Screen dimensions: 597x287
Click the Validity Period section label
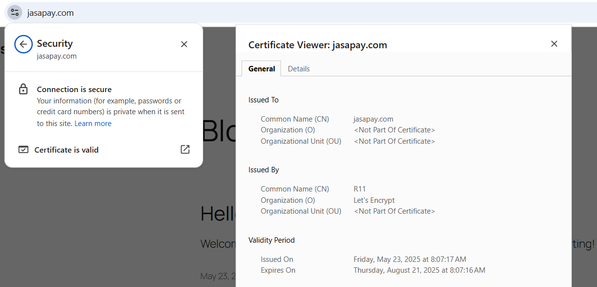pyautogui.click(x=272, y=240)
